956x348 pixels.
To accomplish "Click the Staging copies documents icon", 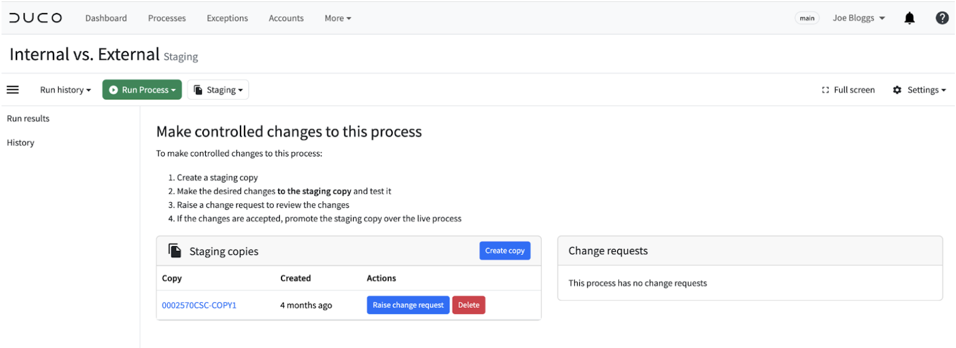I will pos(175,251).
